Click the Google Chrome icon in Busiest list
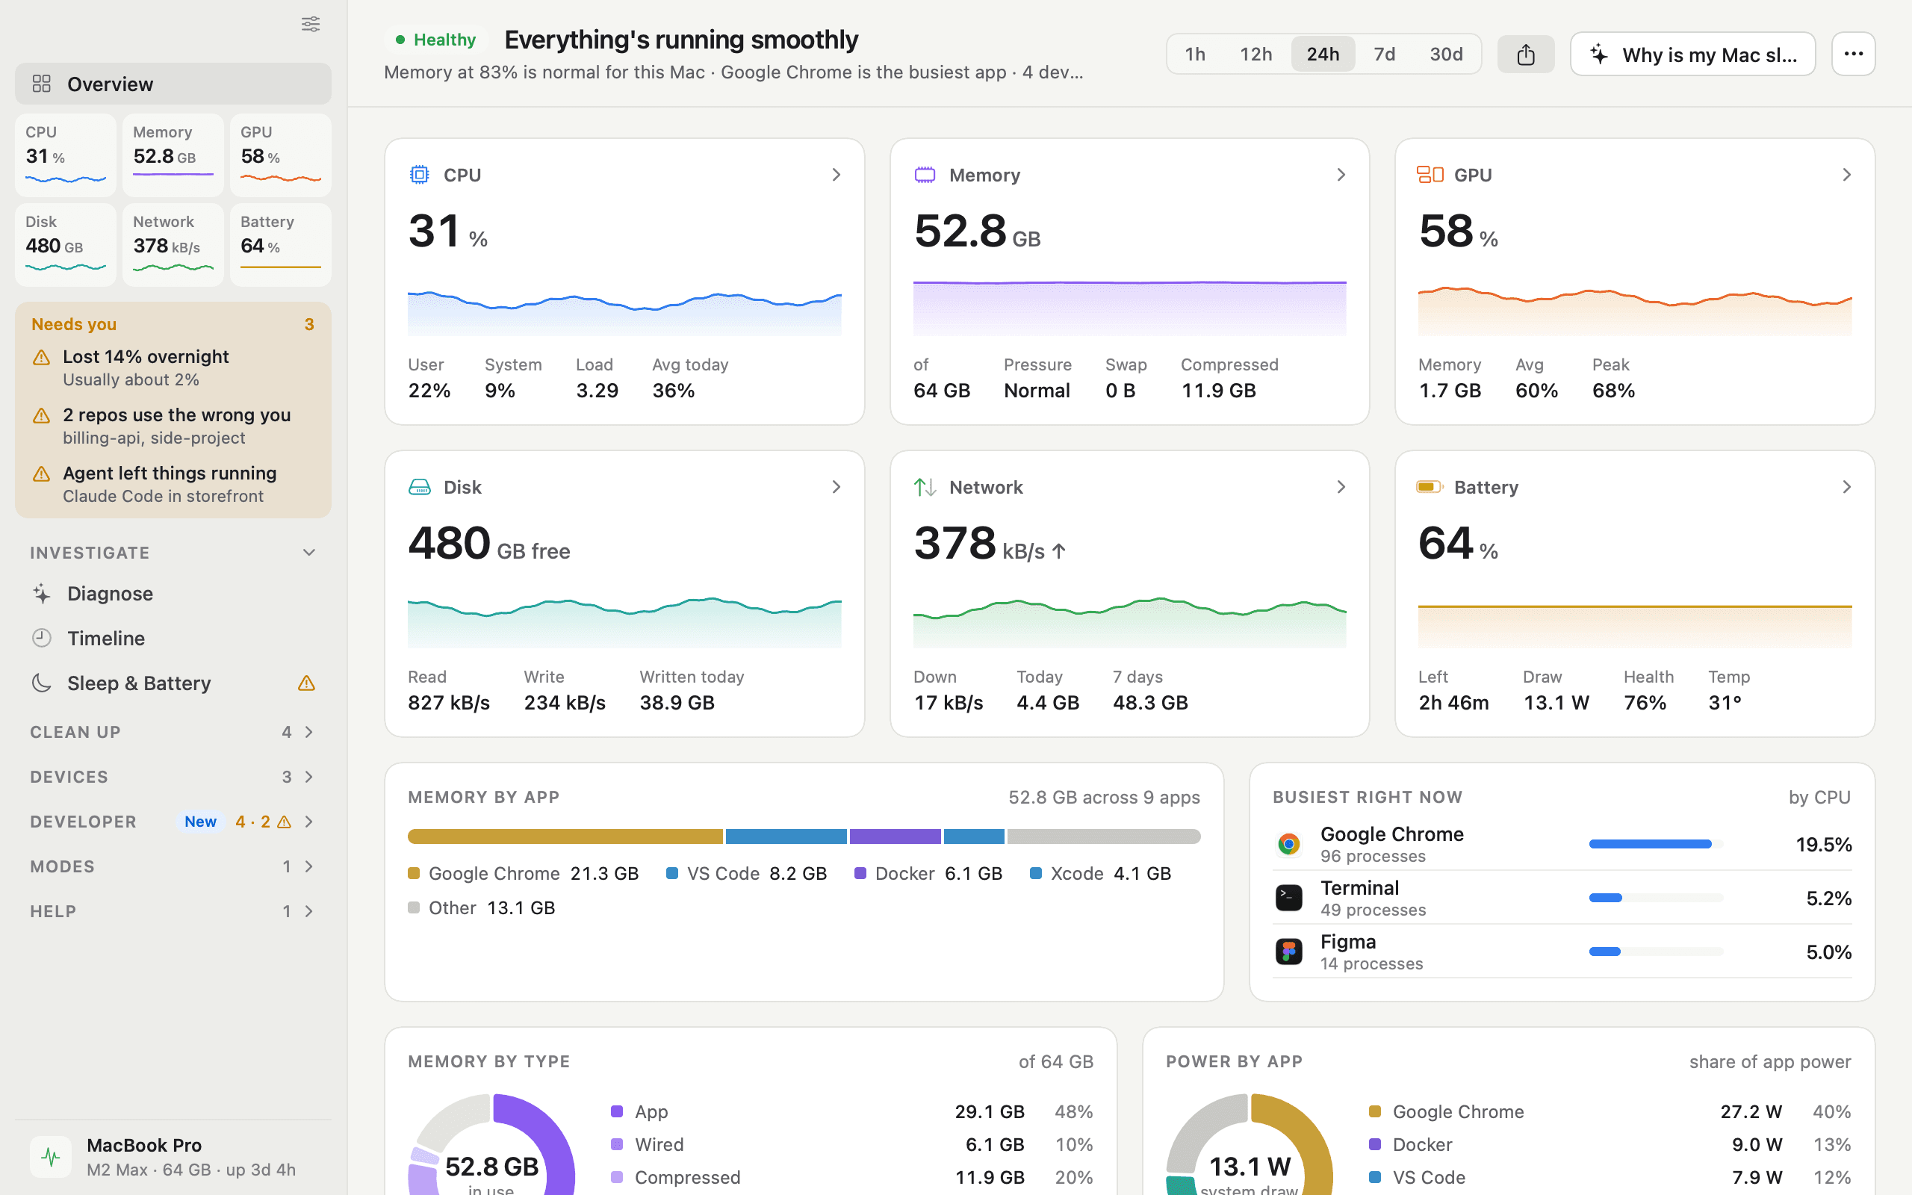Viewport: 1912px width, 1195px height. [1288, 844]
